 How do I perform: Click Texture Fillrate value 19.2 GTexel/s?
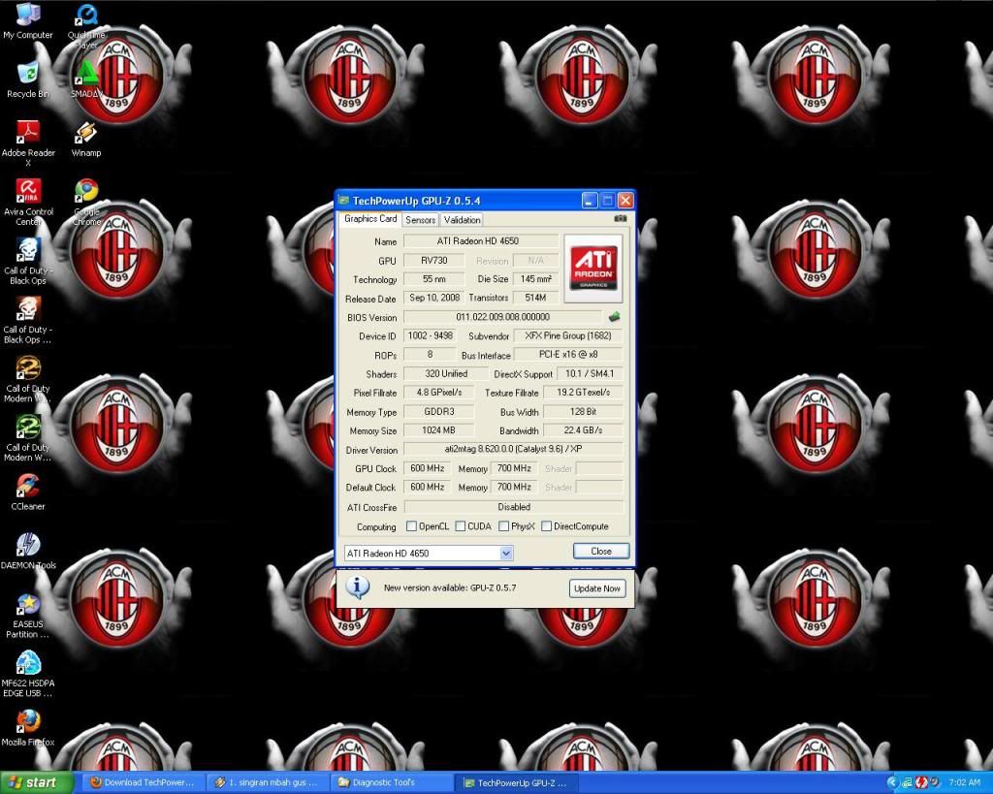click(x=583, y=392)
